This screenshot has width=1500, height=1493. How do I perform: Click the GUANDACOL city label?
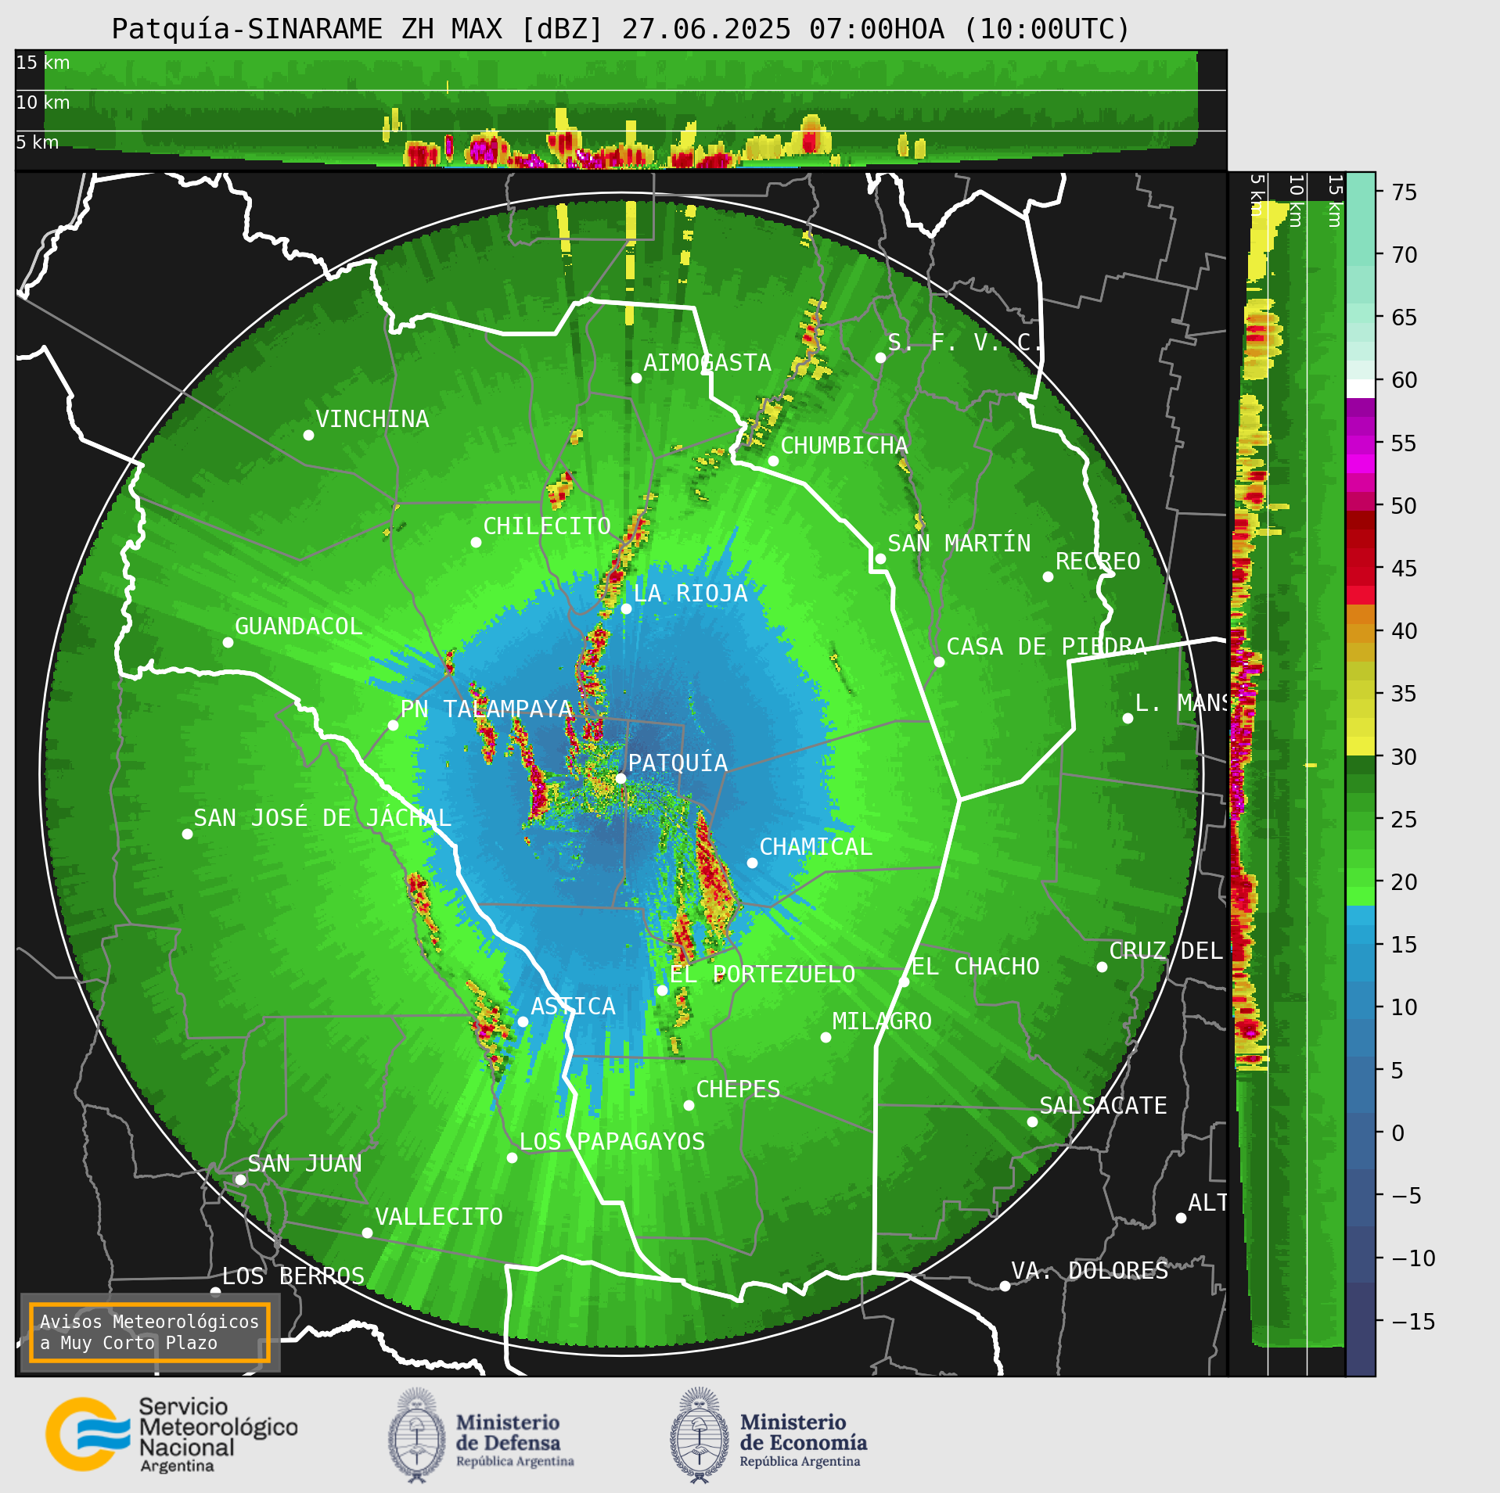[x=299, y=626]
